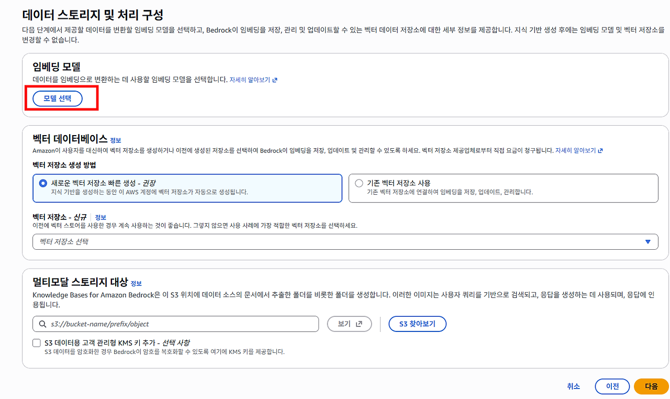Click the 다음 button
Image resolution: width=670 pixels, height=399 pixels.
tap(651, 386)
